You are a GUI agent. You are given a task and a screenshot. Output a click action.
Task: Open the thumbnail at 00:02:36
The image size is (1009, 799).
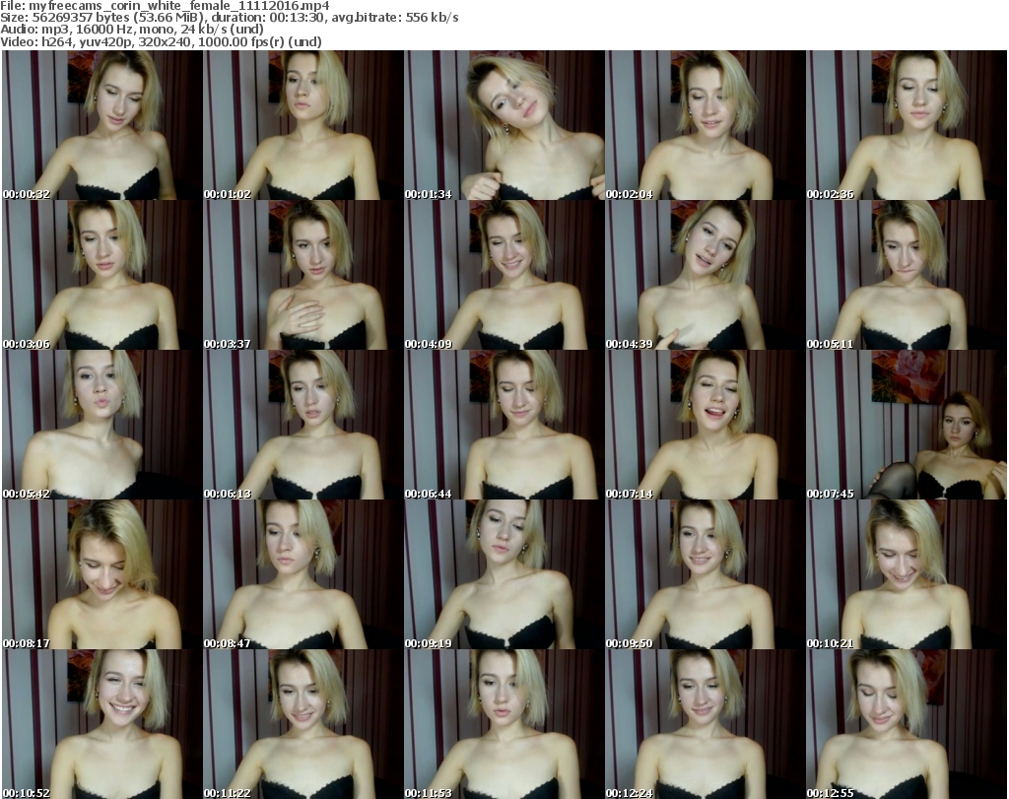coord(905,125)
